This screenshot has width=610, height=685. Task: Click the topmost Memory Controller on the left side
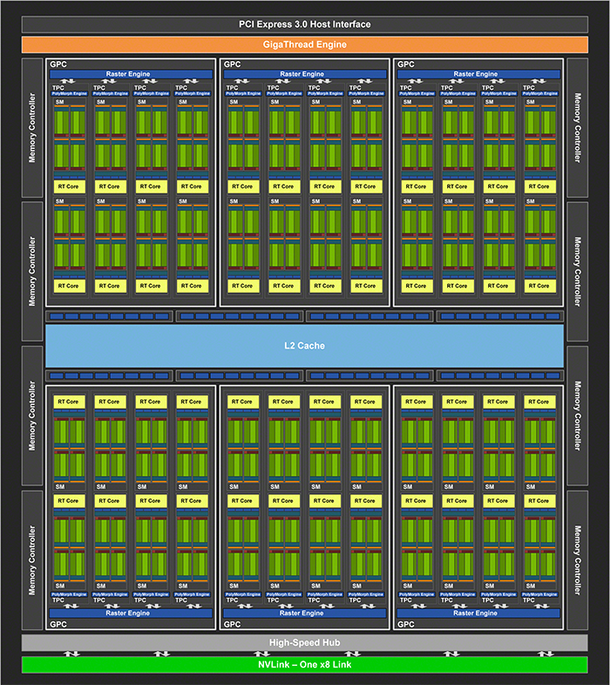pos(32,127)
